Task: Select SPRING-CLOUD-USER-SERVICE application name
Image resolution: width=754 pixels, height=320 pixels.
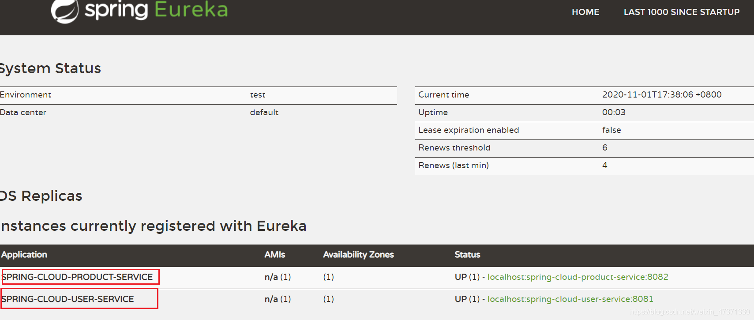Action: coord(68,299)
